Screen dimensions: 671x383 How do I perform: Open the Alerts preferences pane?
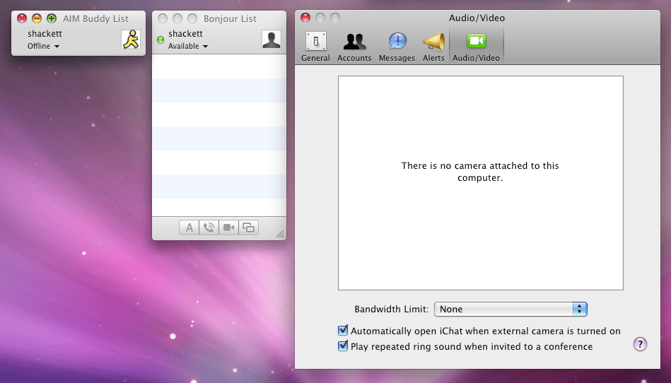pos(433,46)
